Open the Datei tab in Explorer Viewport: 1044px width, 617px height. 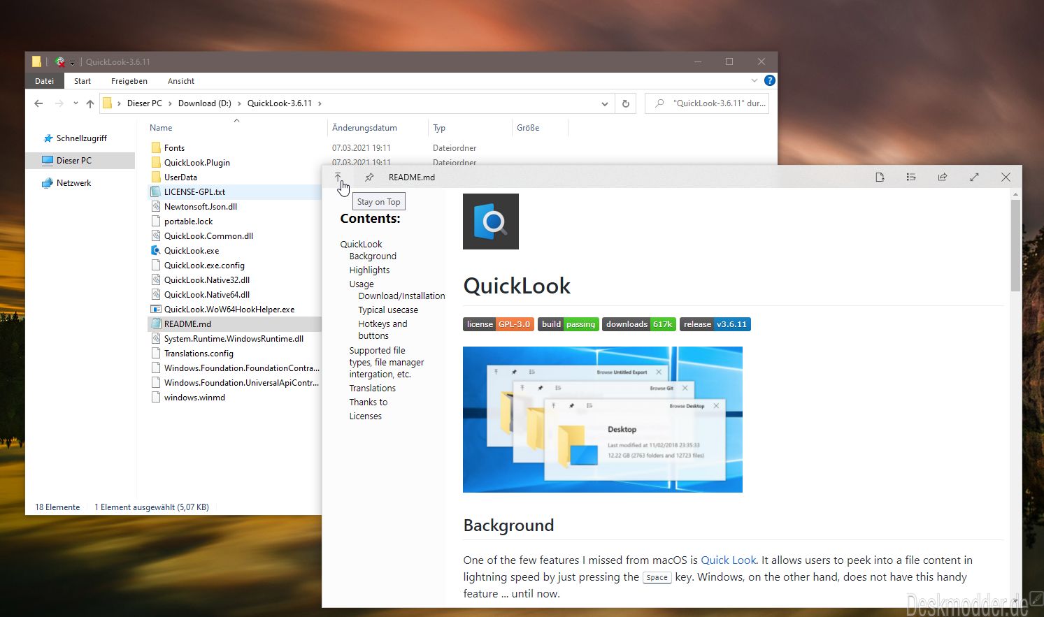(x=45, y=81)
